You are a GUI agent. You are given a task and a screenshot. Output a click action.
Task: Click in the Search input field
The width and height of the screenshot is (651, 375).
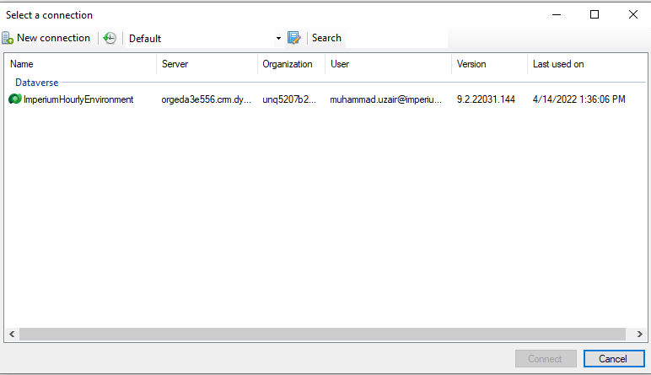(396, 38)
